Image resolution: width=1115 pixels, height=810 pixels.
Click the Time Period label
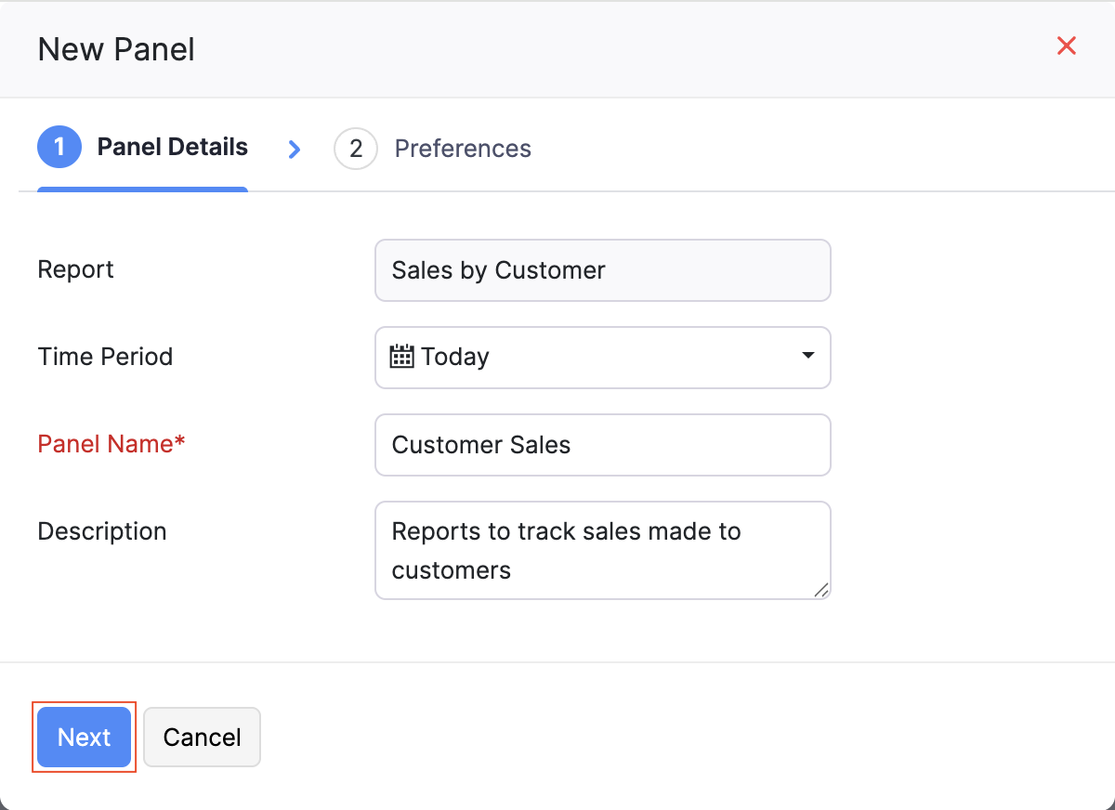click(105, 357)
